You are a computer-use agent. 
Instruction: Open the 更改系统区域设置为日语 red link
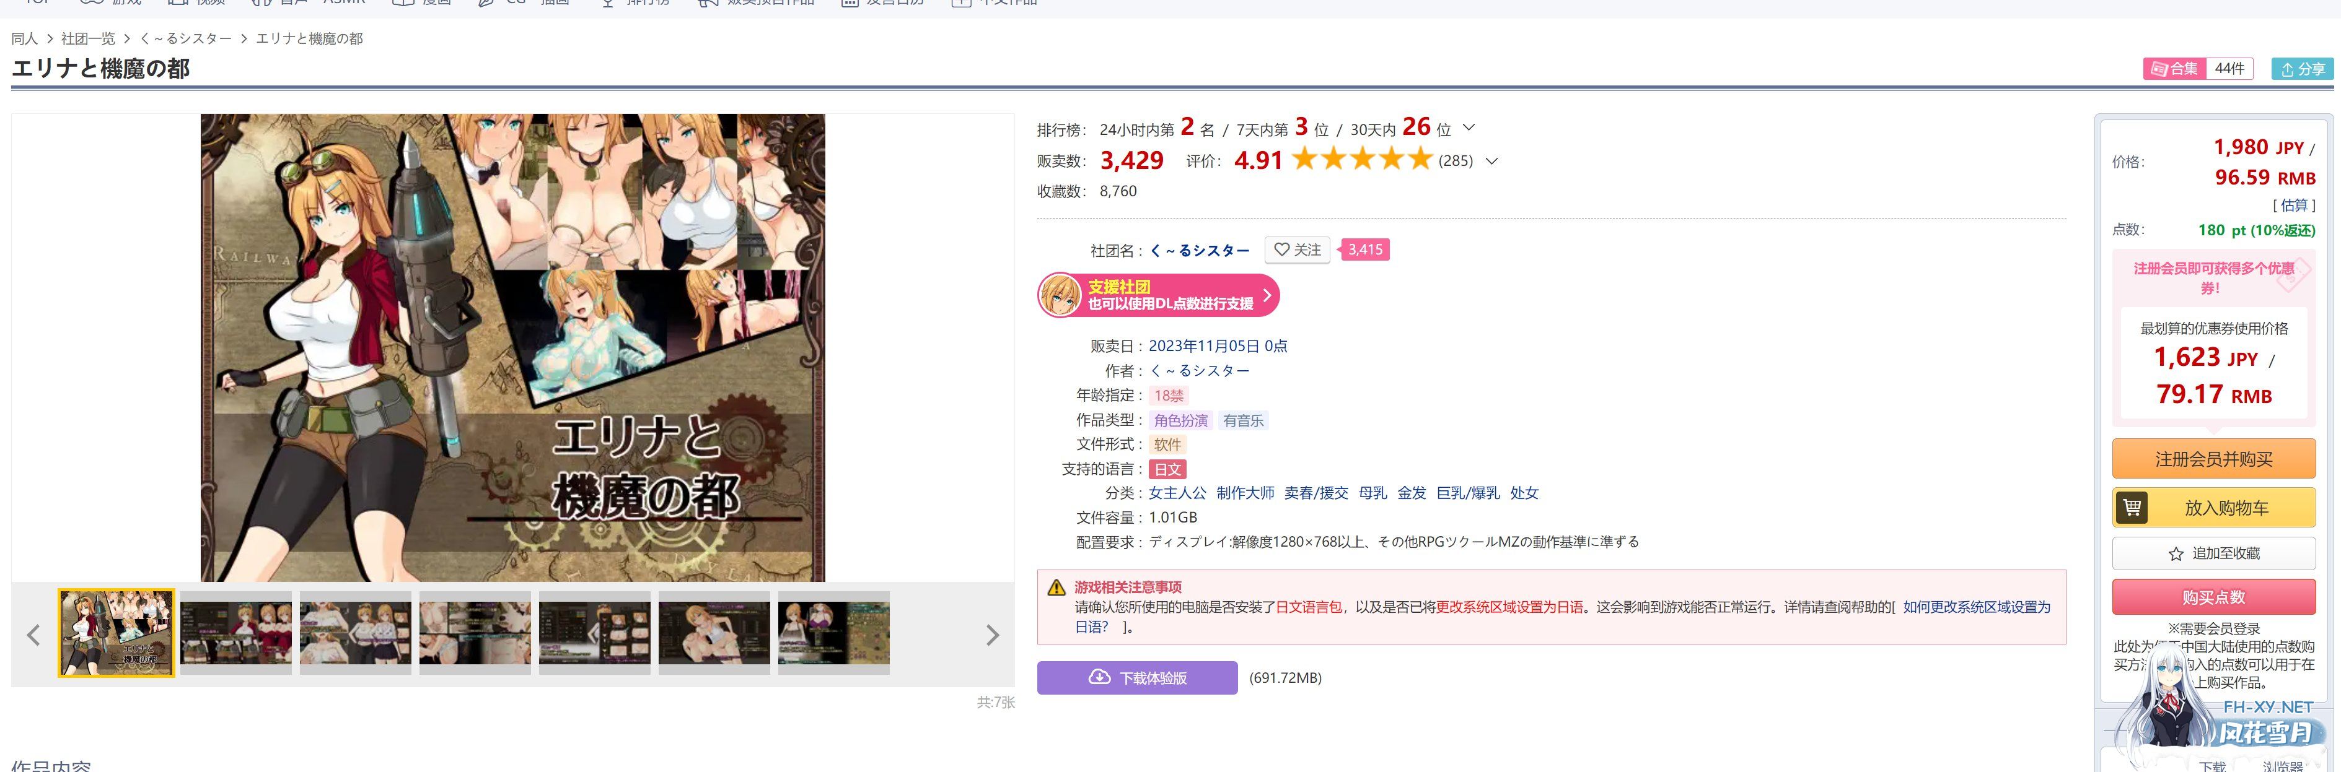[x=1509, y=607]
